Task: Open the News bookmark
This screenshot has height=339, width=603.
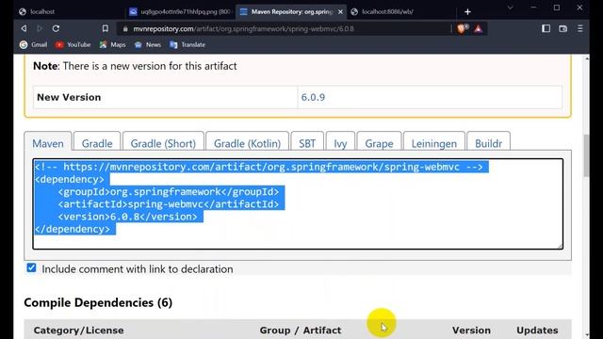Action: tap(148, 44)
